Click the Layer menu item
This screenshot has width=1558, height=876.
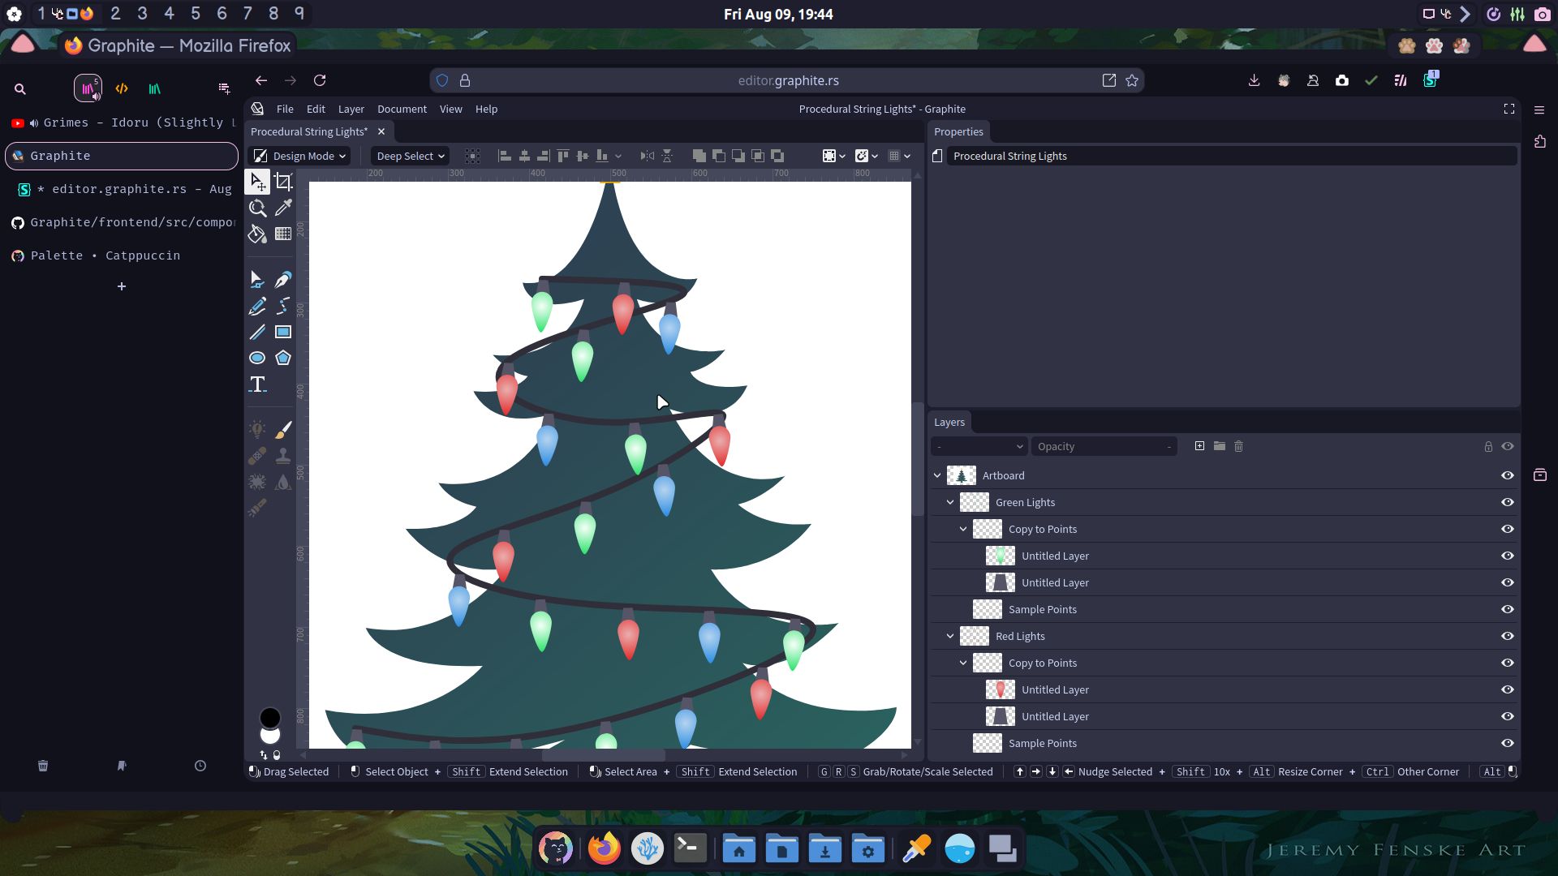351,108
